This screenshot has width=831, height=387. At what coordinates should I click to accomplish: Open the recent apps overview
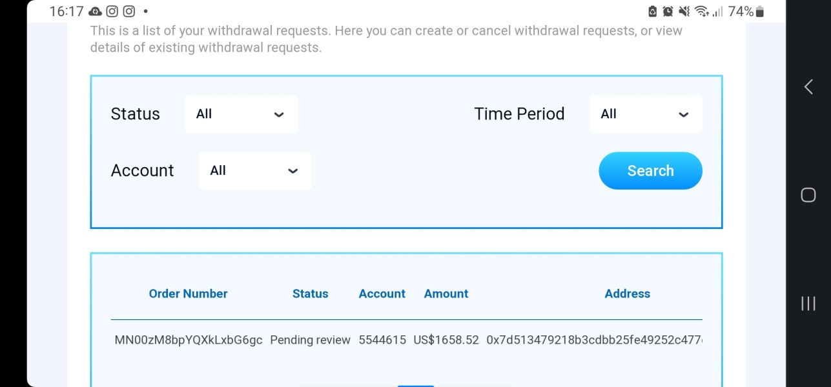click(808, 303)
